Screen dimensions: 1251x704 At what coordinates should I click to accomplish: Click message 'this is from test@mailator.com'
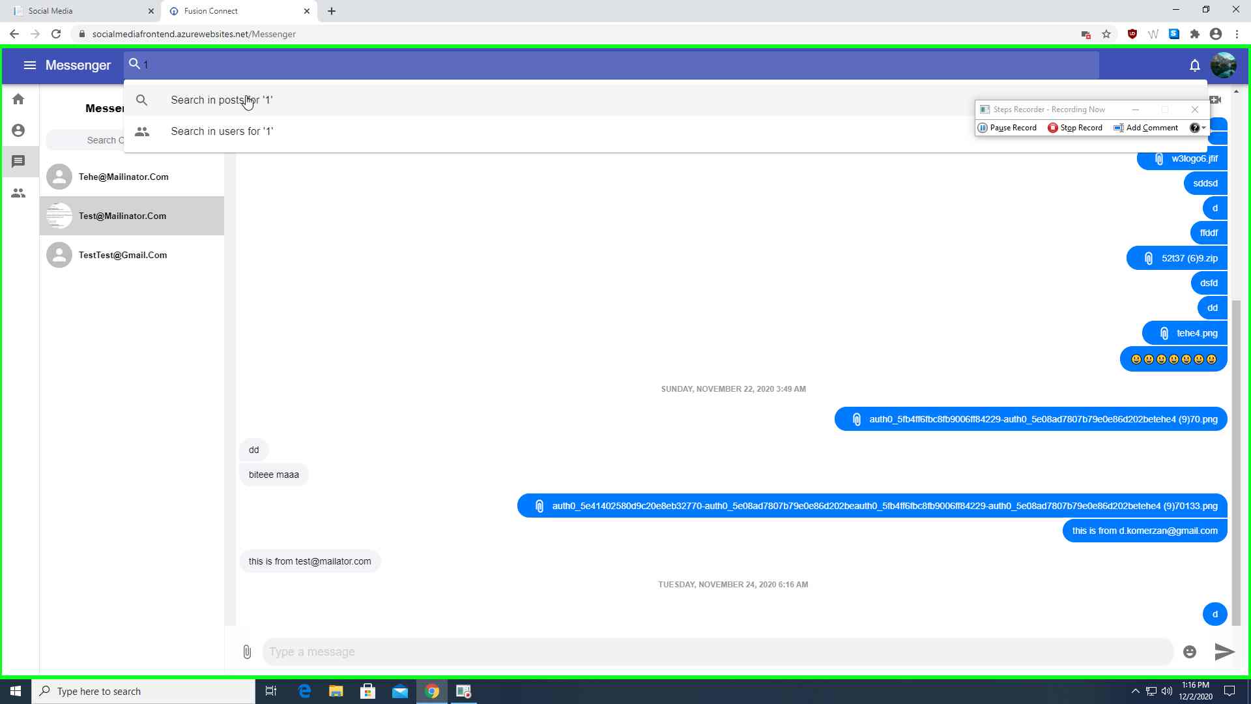click(x=310, y=561)
